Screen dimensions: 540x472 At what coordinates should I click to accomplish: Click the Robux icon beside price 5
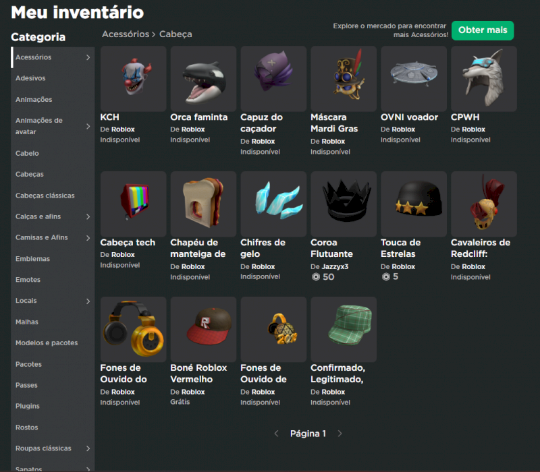pos(386,277)
